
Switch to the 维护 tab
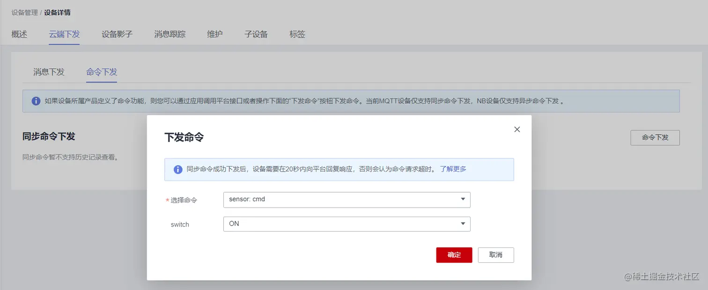(215, 34)
